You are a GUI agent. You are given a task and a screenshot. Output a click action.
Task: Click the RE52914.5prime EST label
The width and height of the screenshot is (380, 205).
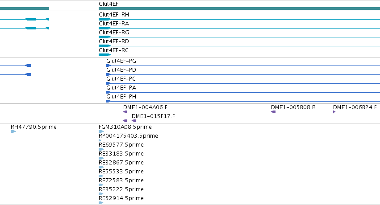click(x=121, y=199)
